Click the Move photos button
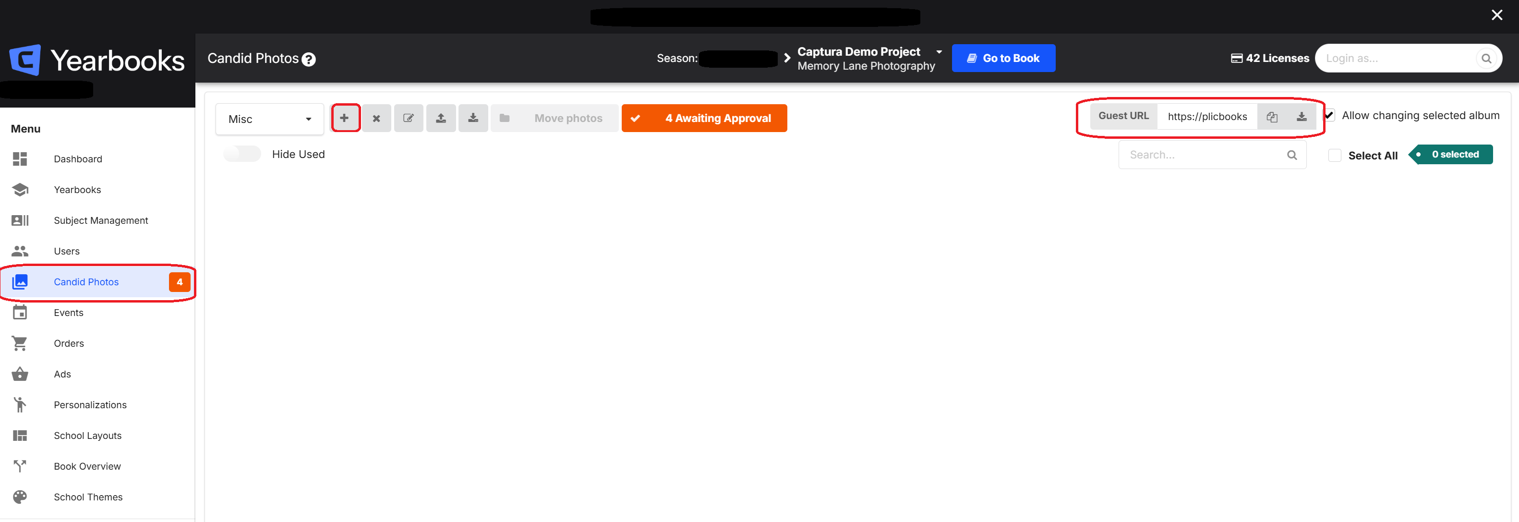1519x522 pixels. tap(555, 118)
